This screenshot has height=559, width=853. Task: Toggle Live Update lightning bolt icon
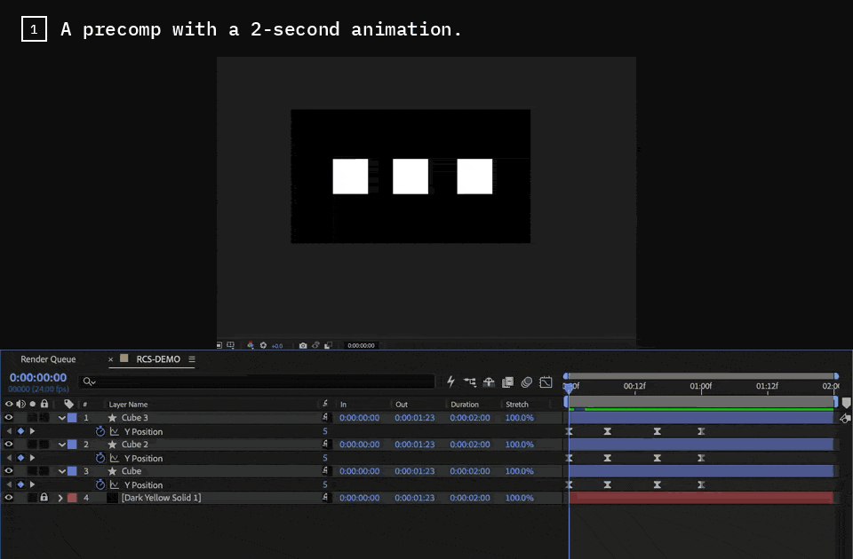(x=450, y=382)
